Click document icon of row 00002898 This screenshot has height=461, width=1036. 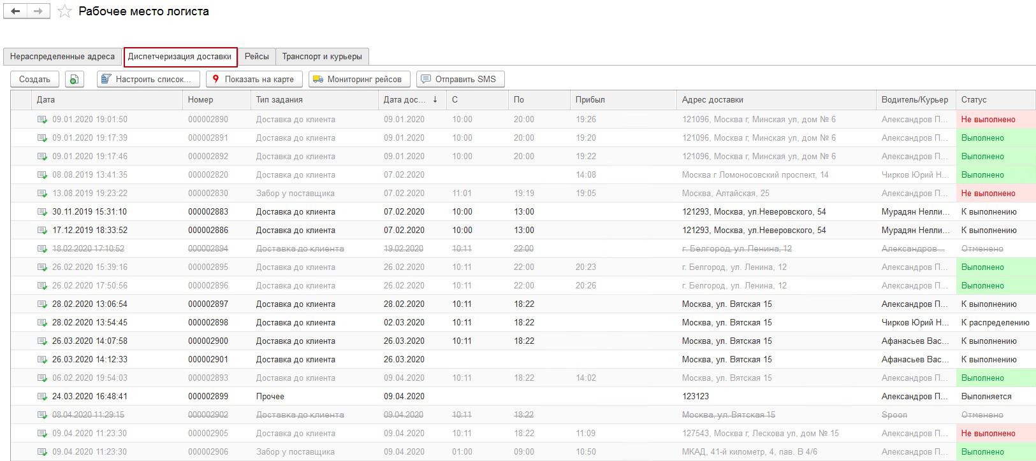coord(42,323)
